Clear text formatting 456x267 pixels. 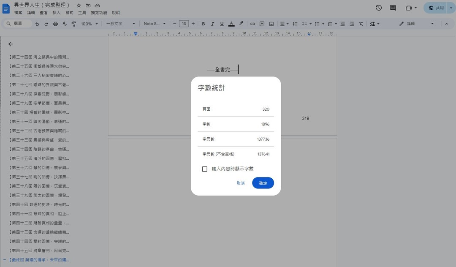[361, 24]
